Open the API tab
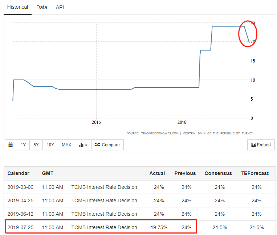The width and height of the screenshot is (277, 235). [x=60, y=7]
